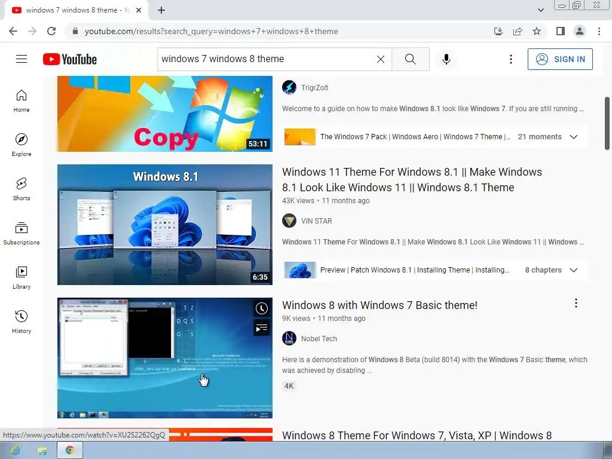Open the Copy thumbnail video 53:11

(165, 114)
